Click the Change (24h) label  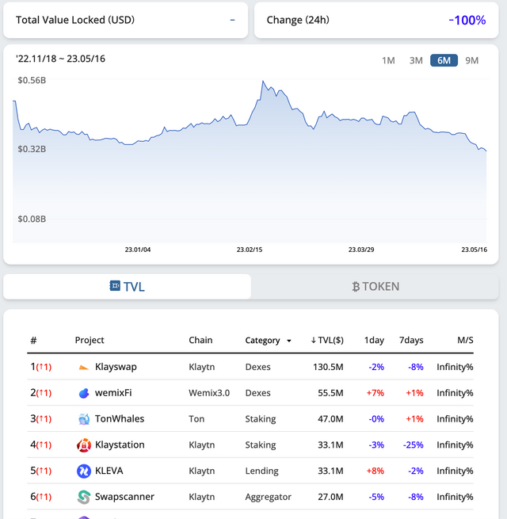click(x=298, y=20)
